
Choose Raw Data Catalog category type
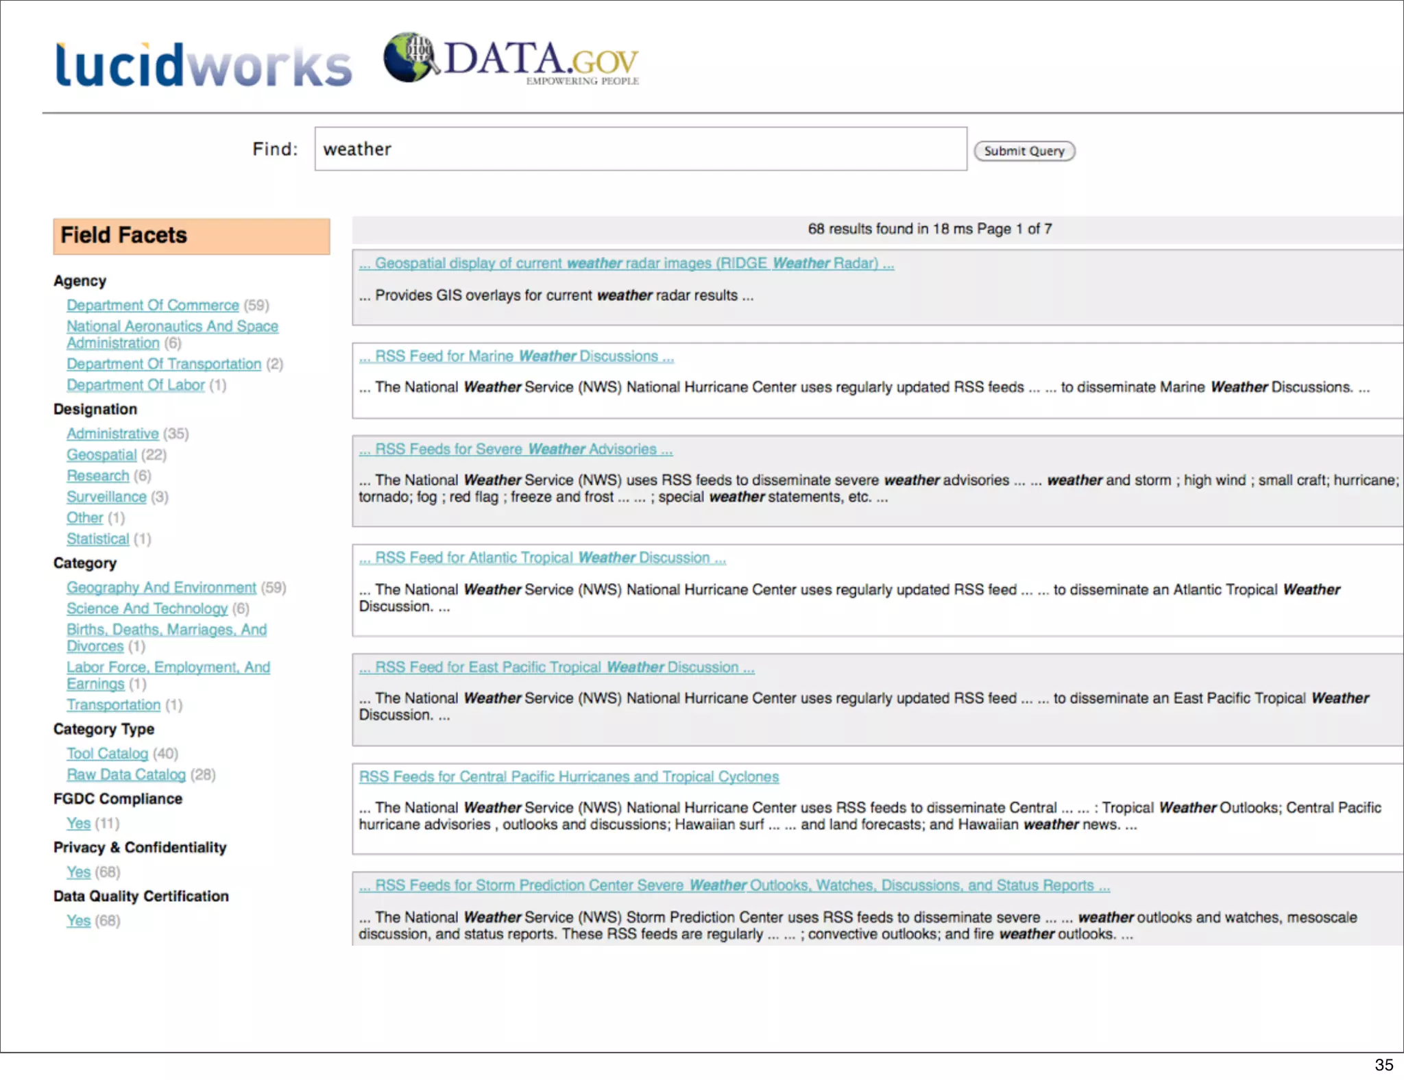point(126,774)
